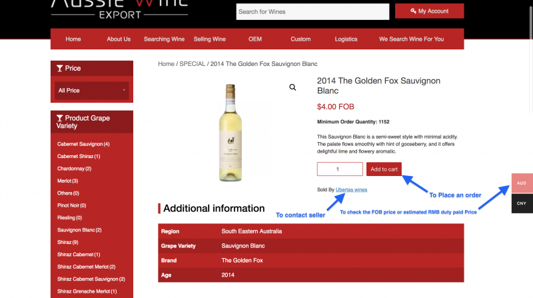Filter by Shiraz Cabernet Sauvignon (2)
This screenshot has height=298, width=533.
(x=91, y=279)
